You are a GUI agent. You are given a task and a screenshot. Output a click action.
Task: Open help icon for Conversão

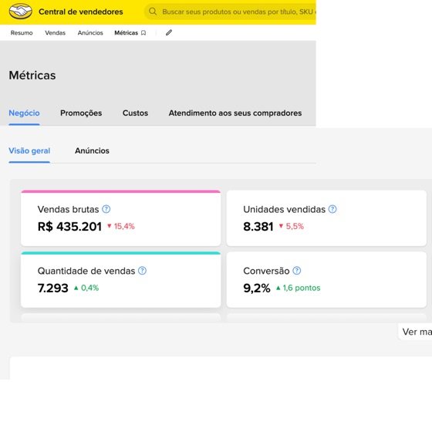[x=297, y=271]
